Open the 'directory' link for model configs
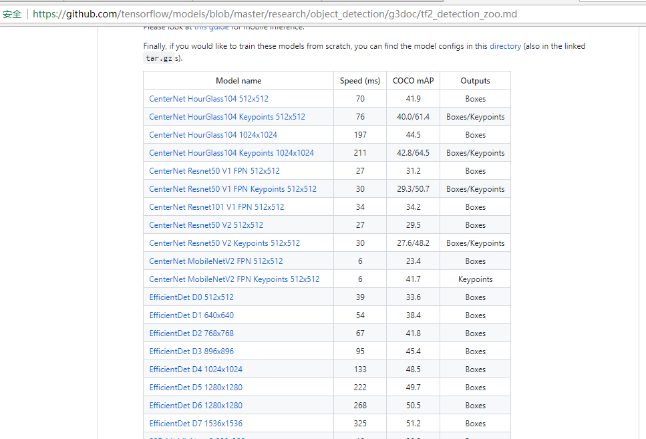Image resolution: width=646 pixels, height=439 pixels. tap(505, 46)
